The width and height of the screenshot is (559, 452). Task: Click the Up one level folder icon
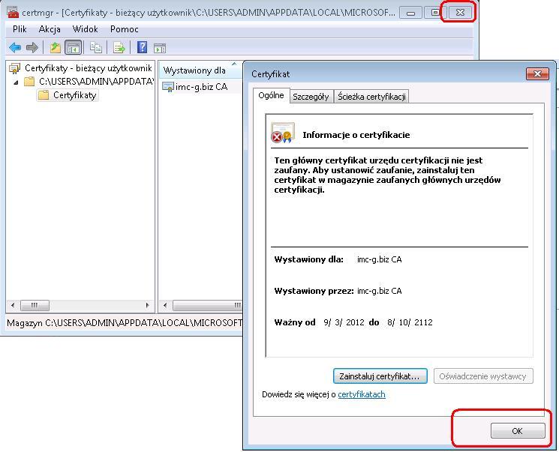click(55, 47)
